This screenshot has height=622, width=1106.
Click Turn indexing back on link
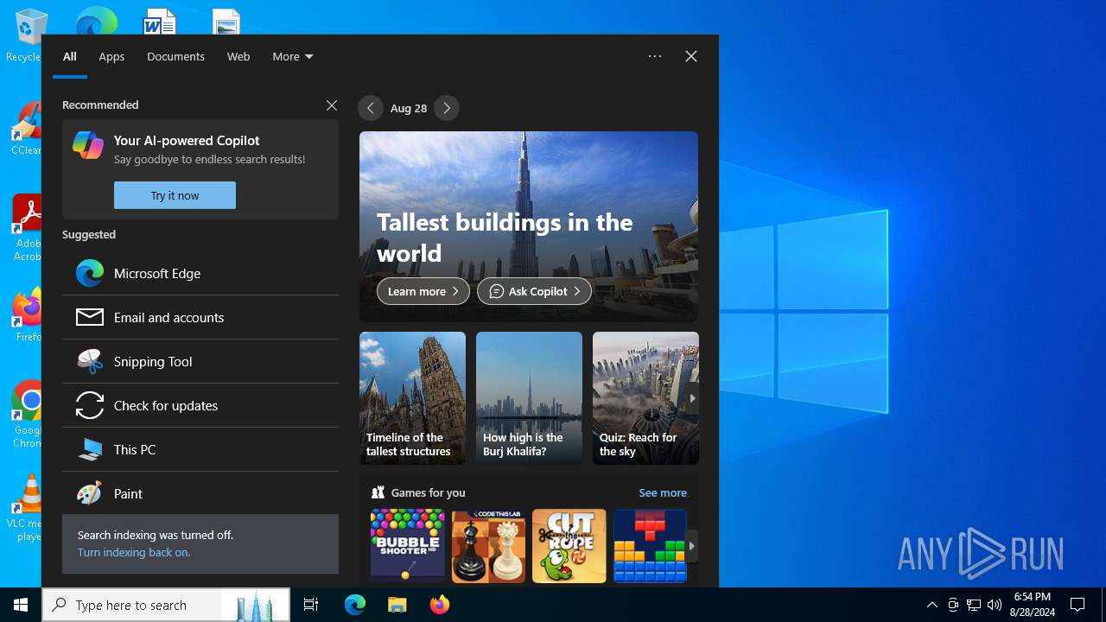[134, 552]
